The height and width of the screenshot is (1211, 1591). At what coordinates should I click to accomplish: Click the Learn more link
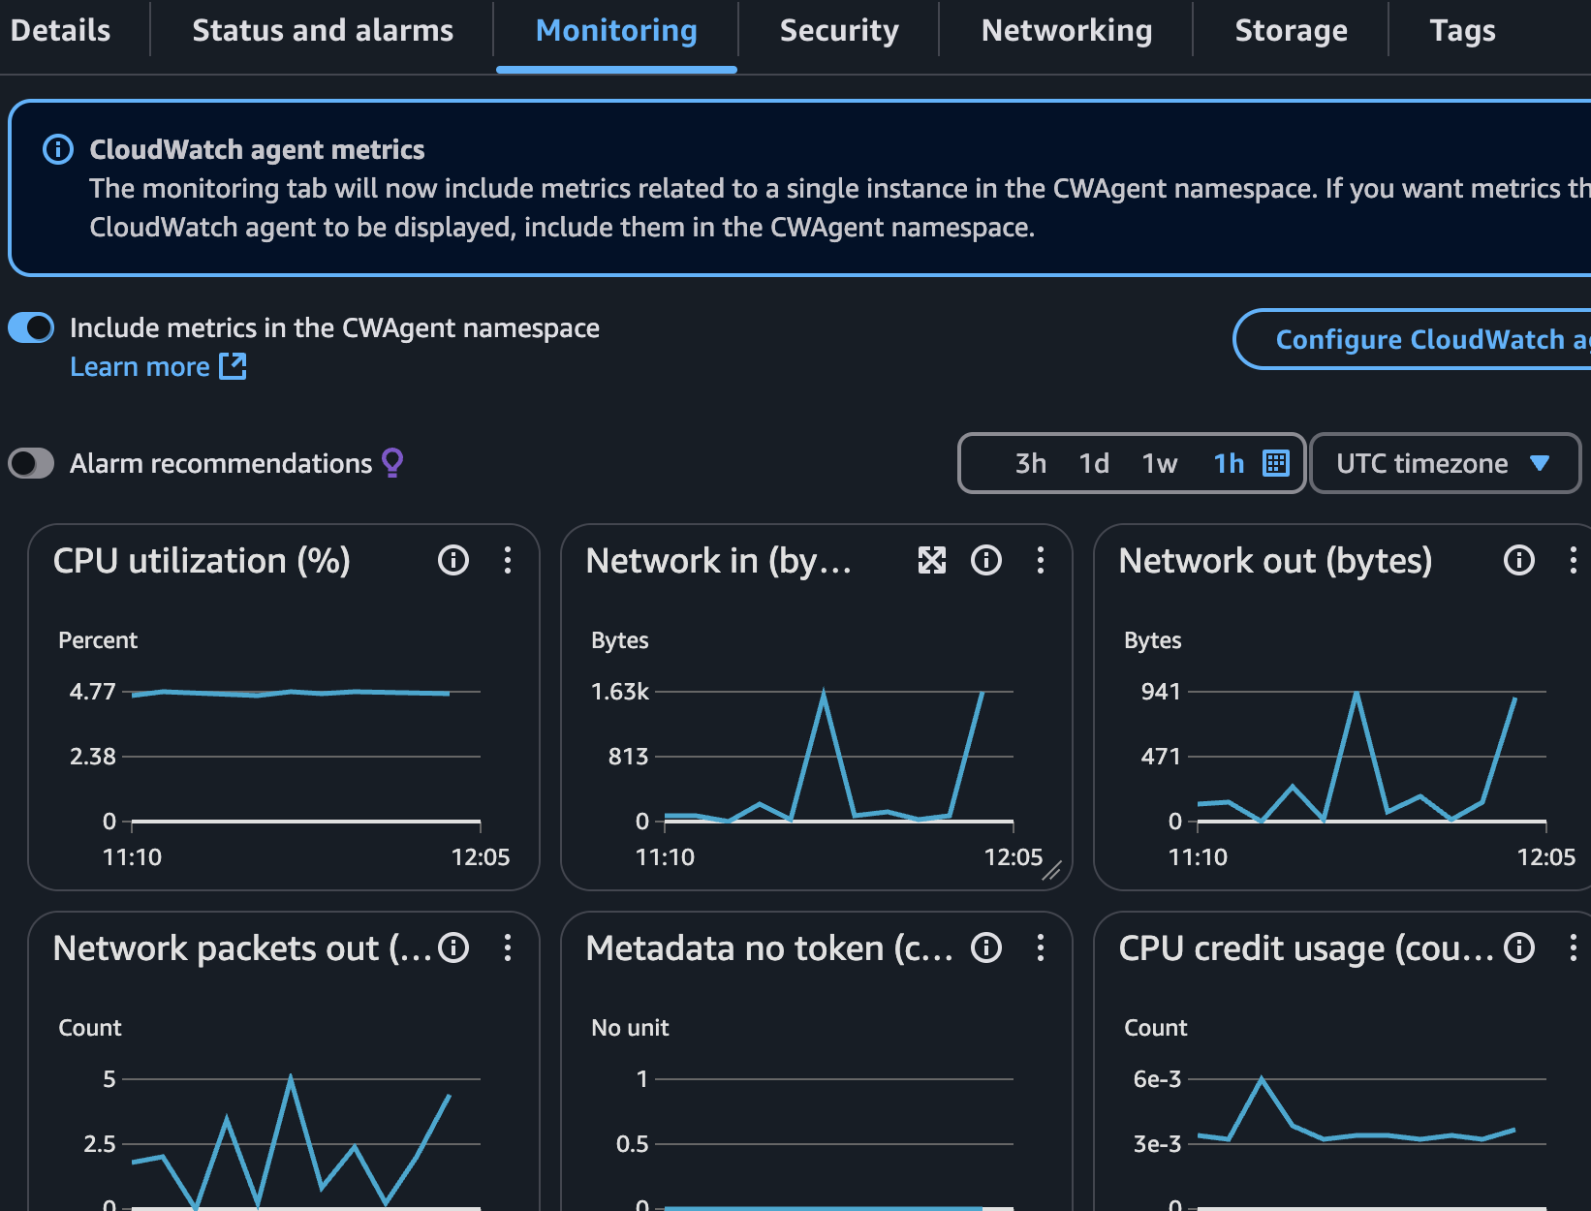[158, 367]
